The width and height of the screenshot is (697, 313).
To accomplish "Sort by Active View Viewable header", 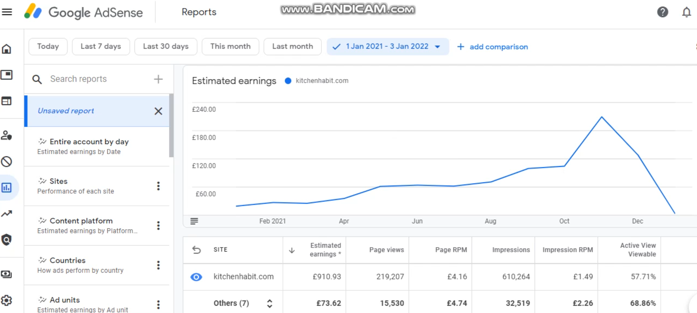I will 638,250.
